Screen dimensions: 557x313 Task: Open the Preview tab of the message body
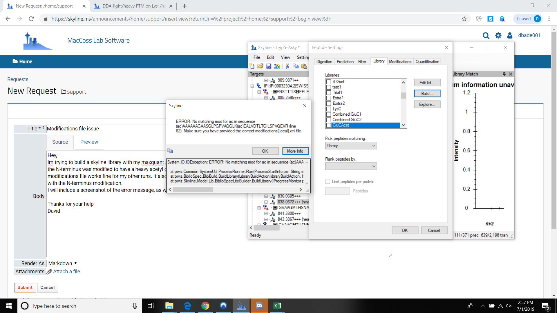coord(89,142)
